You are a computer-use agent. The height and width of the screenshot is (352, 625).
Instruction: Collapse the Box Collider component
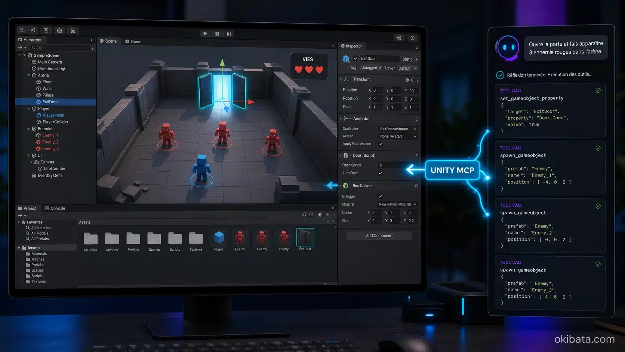point(341,186)
